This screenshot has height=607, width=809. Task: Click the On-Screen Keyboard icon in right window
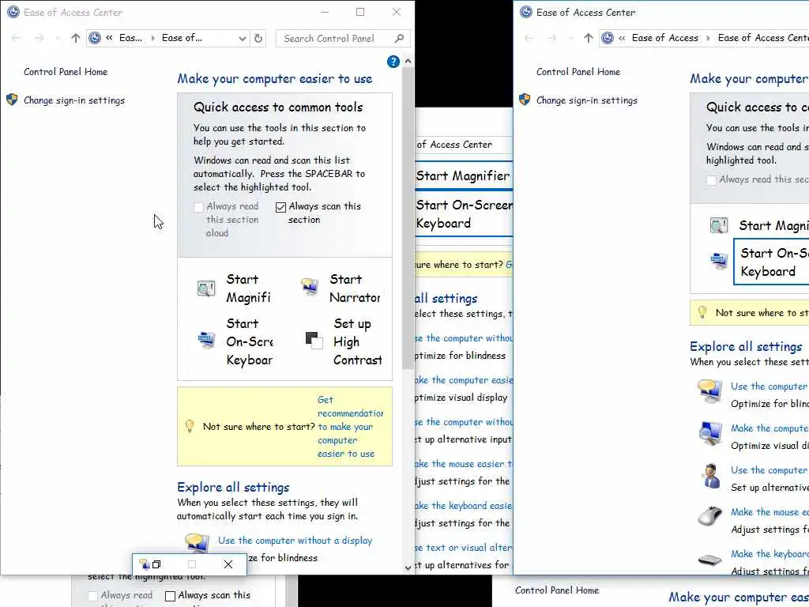pos(719,261)
